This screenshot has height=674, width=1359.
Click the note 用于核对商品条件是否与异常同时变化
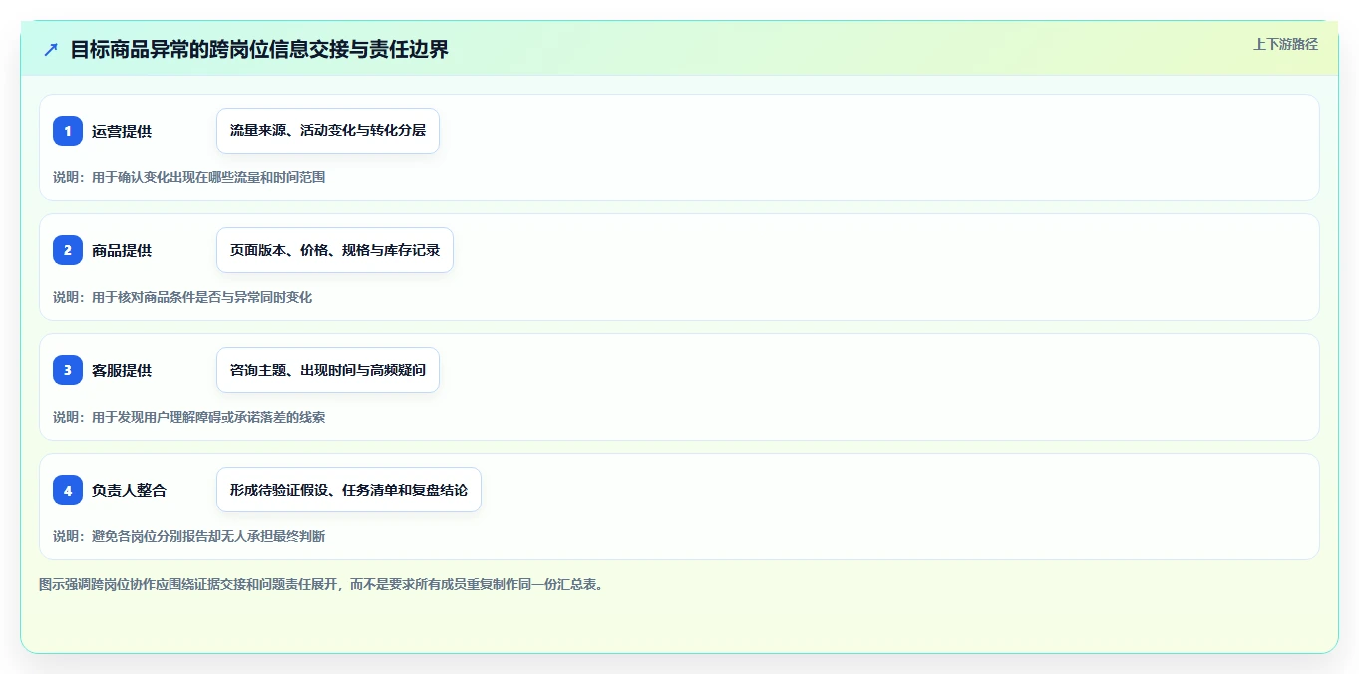click(201, 297)
